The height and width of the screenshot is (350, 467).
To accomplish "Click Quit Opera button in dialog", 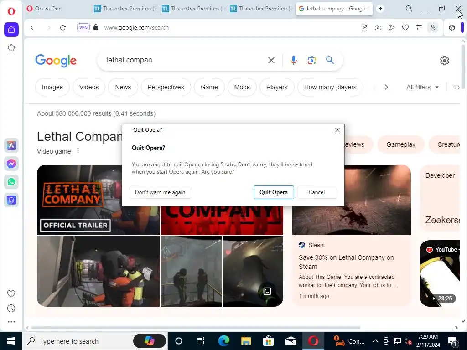I will coord(274,192).
